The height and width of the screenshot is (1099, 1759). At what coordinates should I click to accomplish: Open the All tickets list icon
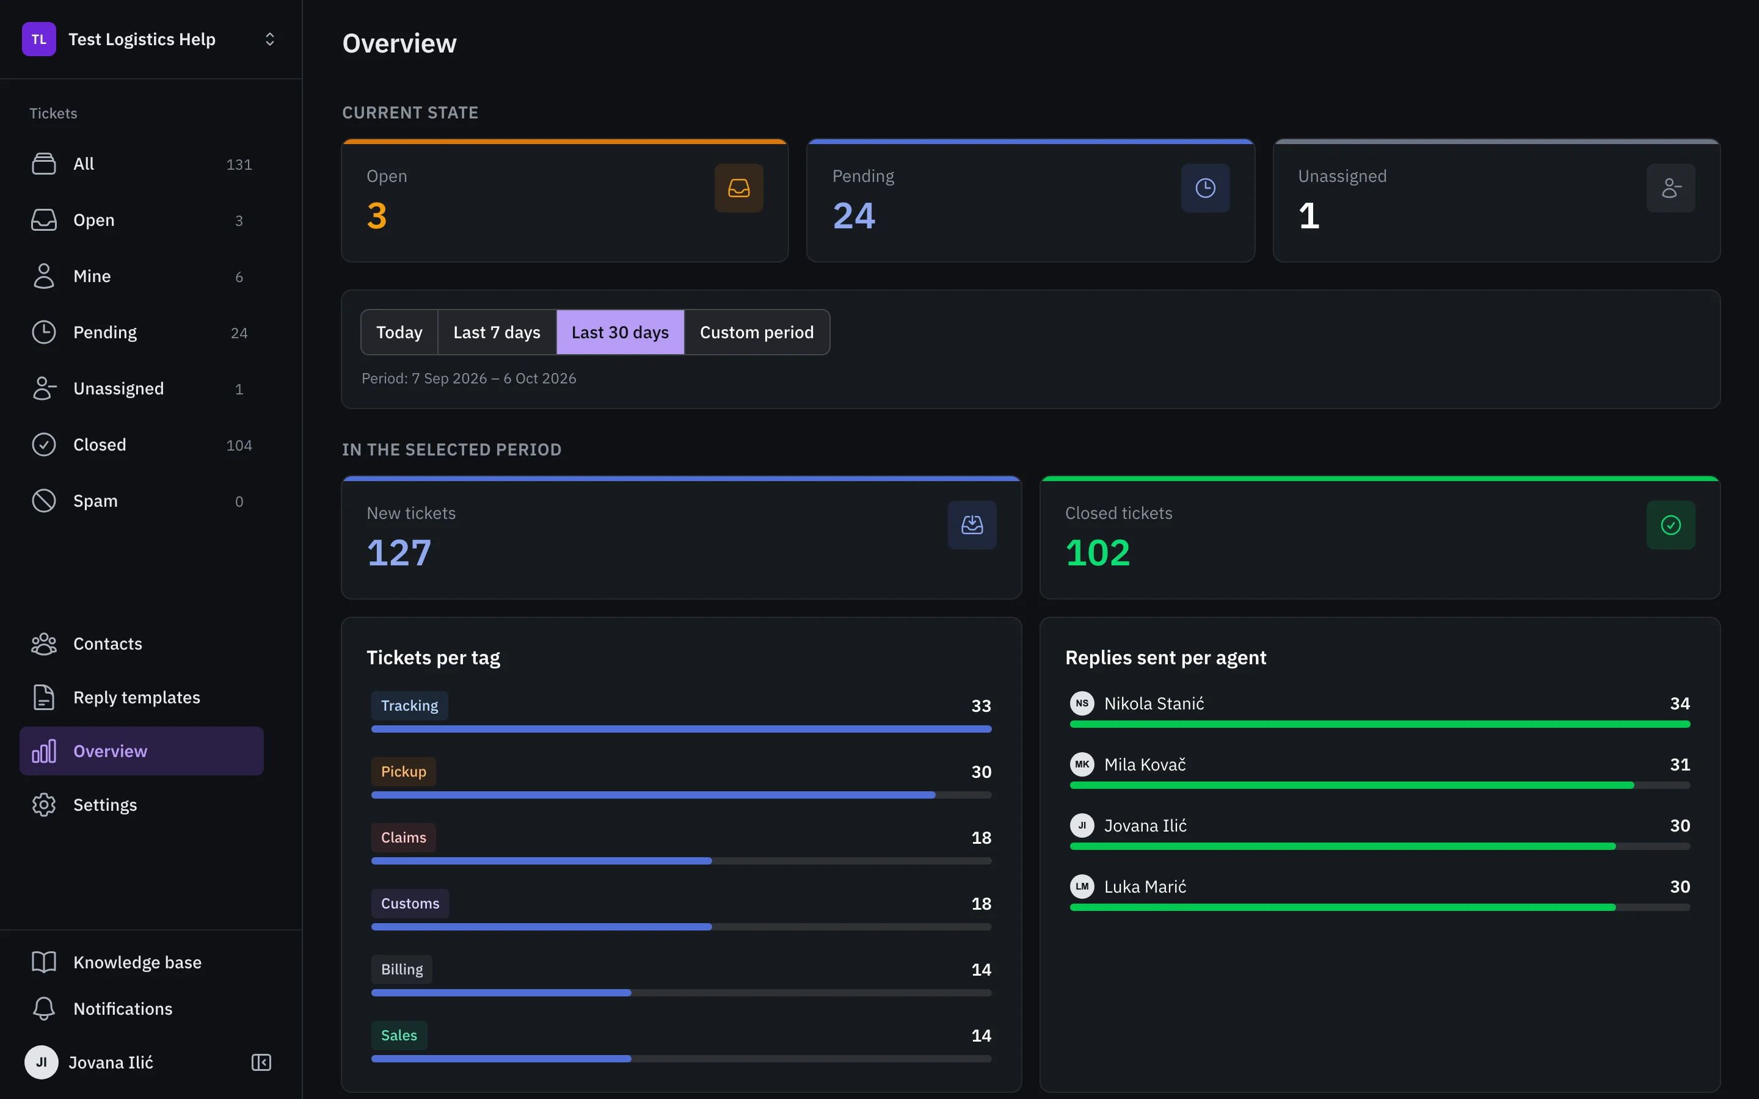click(43, 164)
